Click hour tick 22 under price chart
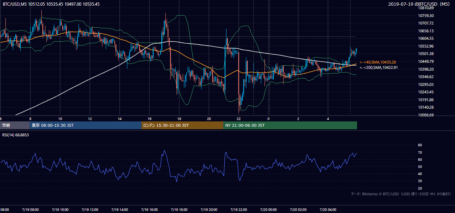Viewport: 455px width, 213px height. coord(239,119)
